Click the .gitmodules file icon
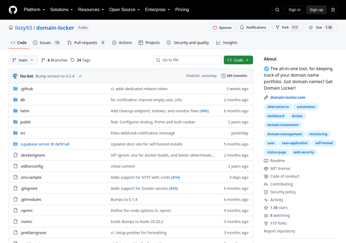 pyautogui.click(x=16, y=199)
